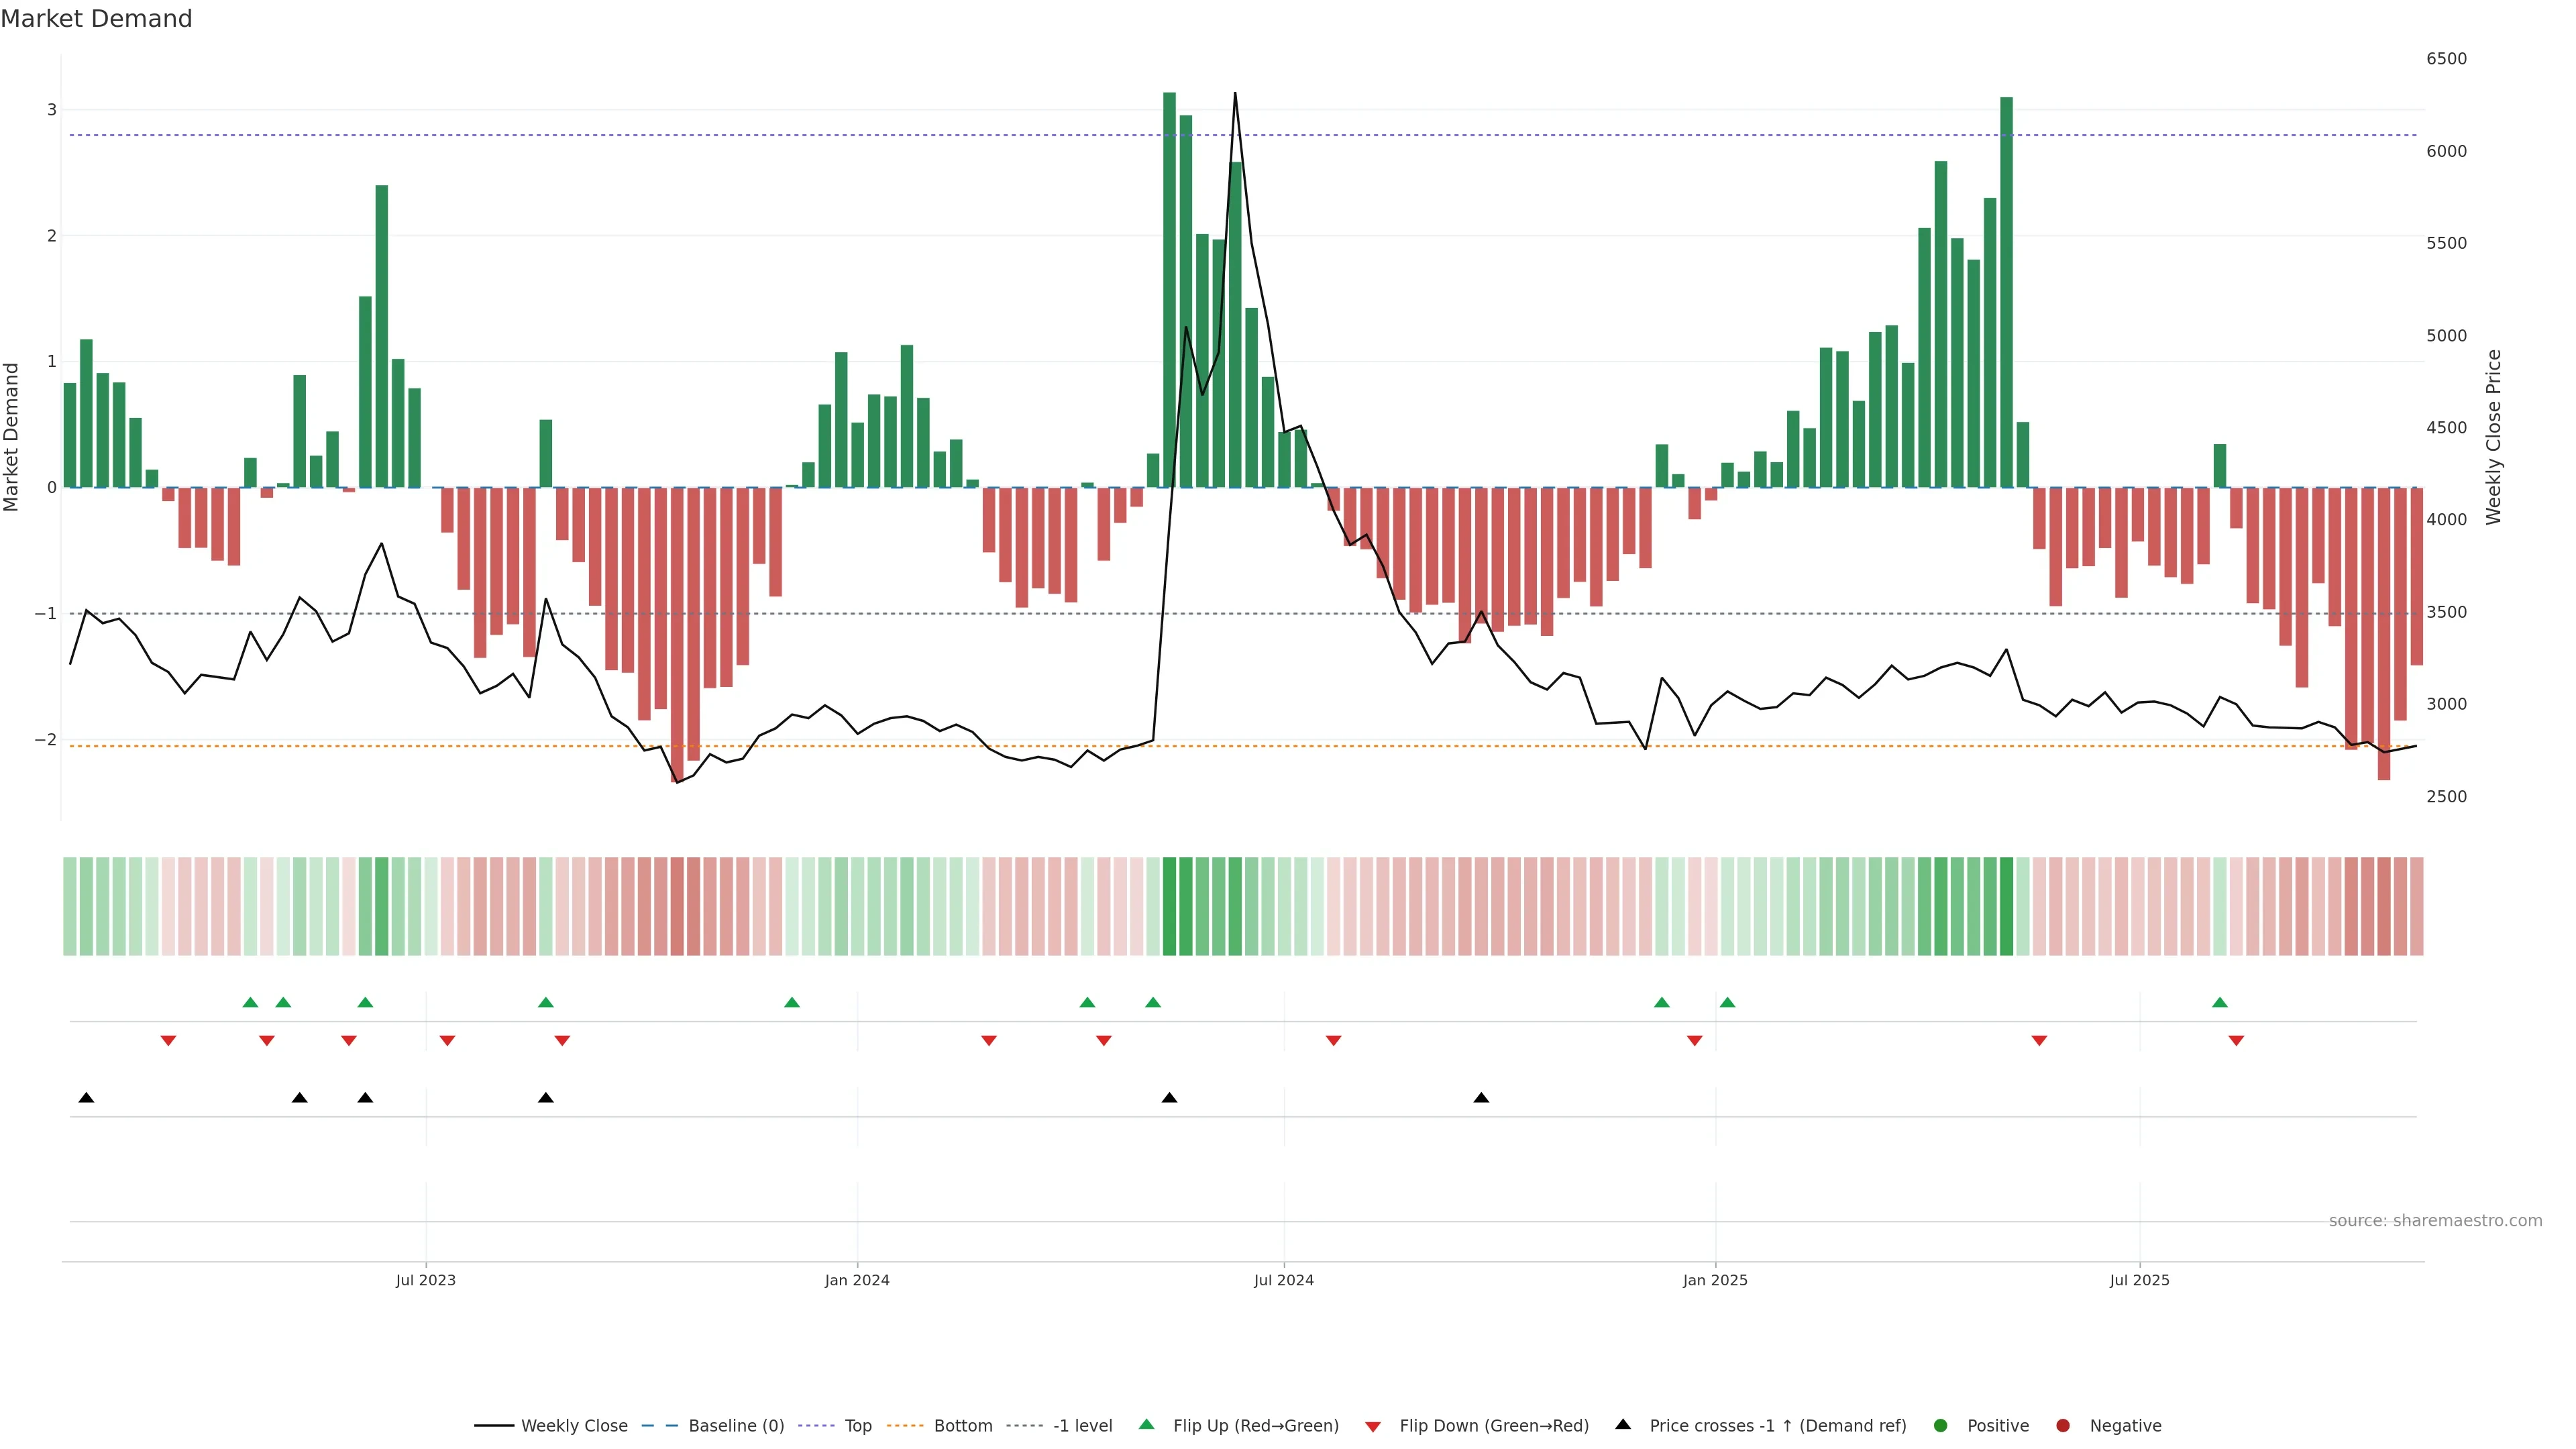Click the 6500 tick label on right axis
The image size is (2576, 1449).
(2446, 59)
